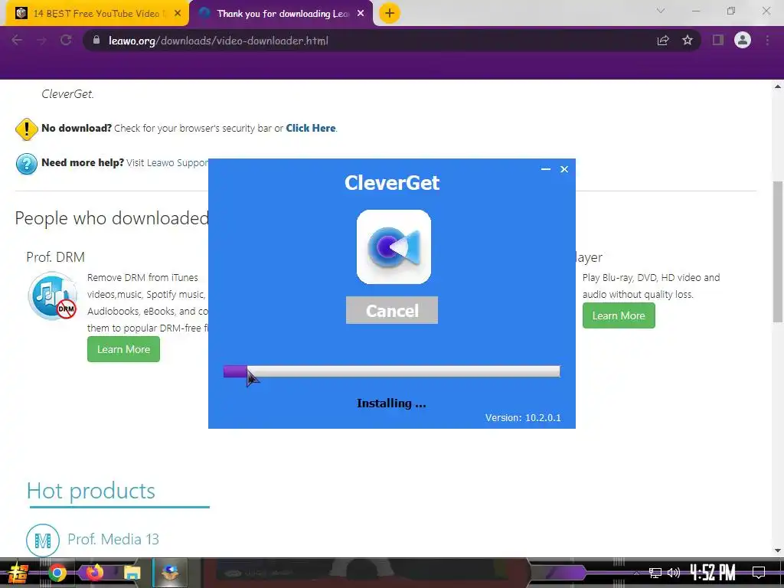Click the 'Version: 10.2.0.1' text
Screen dimensions: 784x588
pos(522,417)
